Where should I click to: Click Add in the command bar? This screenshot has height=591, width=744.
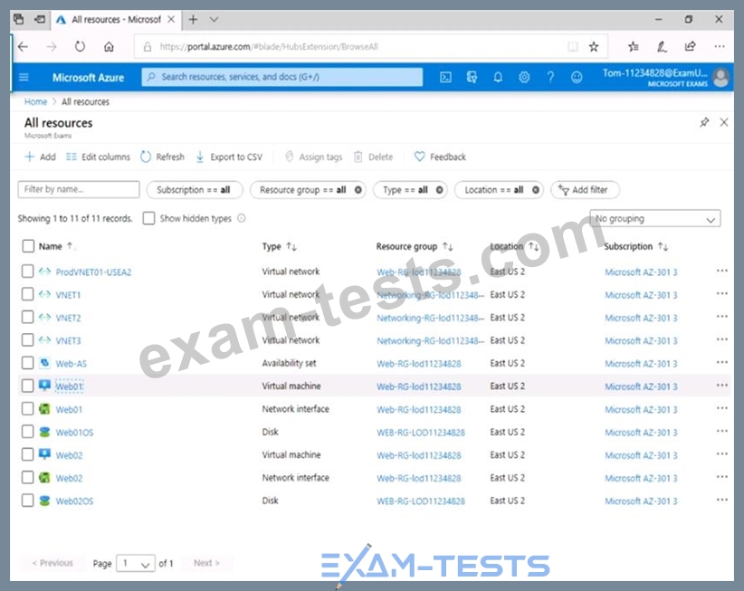[41, 157]
